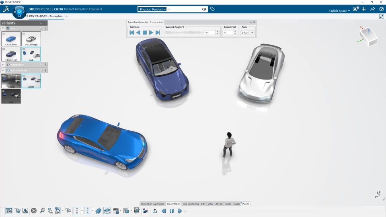Select the CATIA bleu car variant
The height and width of the screenshot is (217, 386).
11,39
